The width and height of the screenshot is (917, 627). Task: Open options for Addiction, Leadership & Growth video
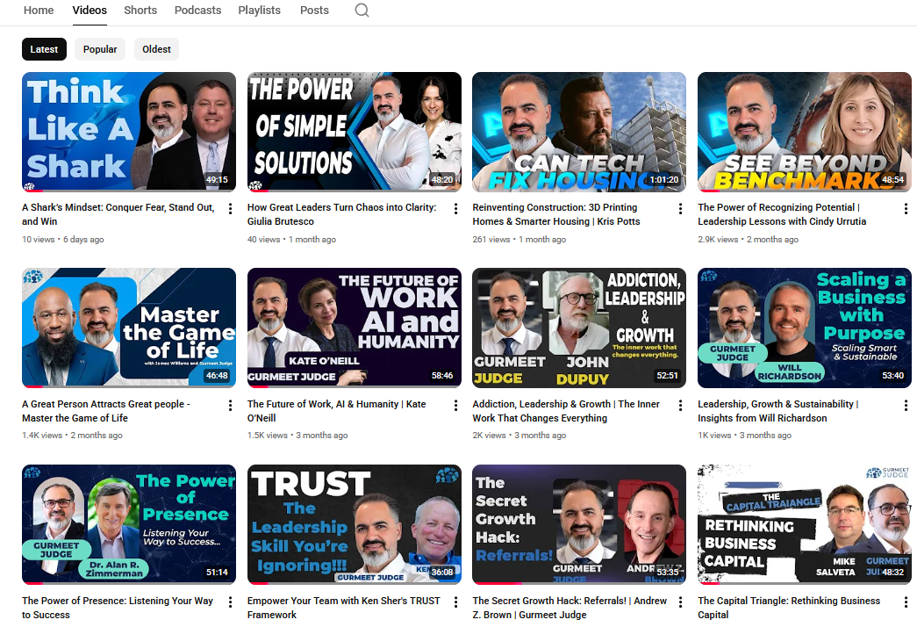pos(681,406)
